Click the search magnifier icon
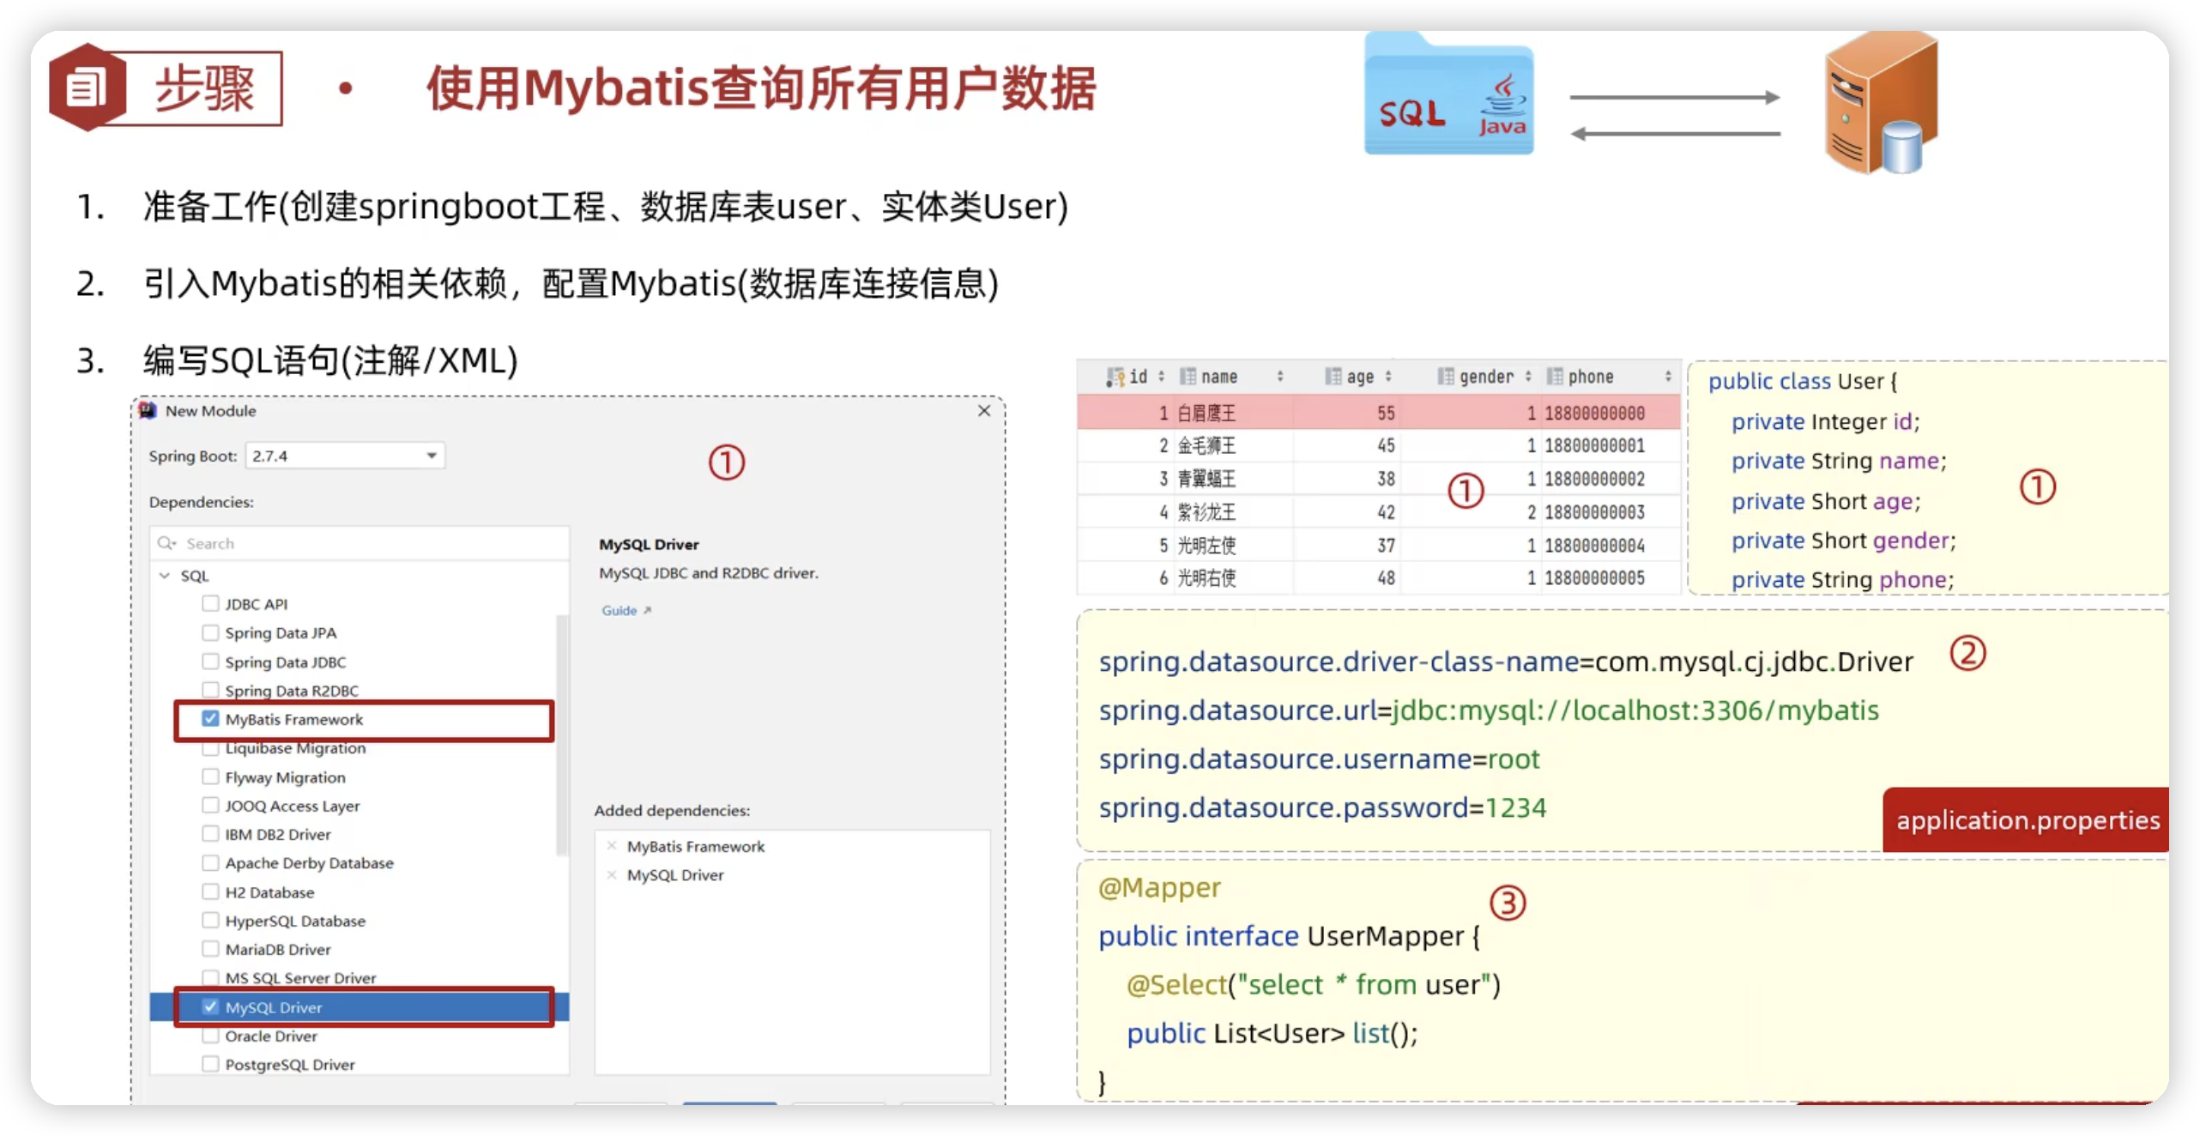This screenshot has width=2200, height=1136. tap(166, 543)
